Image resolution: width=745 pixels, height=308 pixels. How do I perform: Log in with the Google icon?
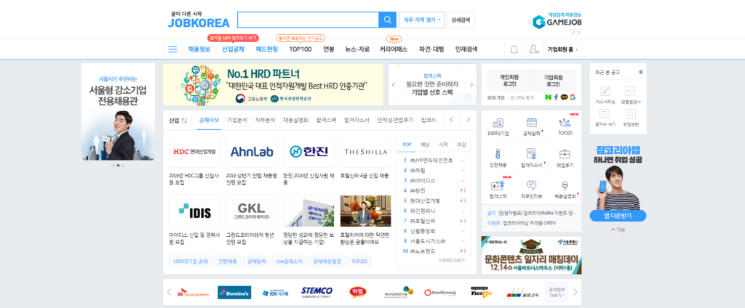[573, 97]
